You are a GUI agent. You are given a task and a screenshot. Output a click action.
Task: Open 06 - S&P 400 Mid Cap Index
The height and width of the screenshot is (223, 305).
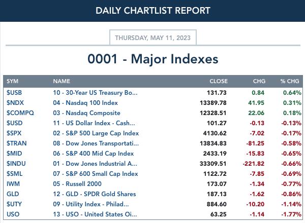coord(94,154)
